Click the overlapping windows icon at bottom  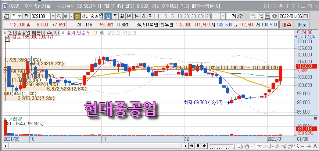click(246, 146)
